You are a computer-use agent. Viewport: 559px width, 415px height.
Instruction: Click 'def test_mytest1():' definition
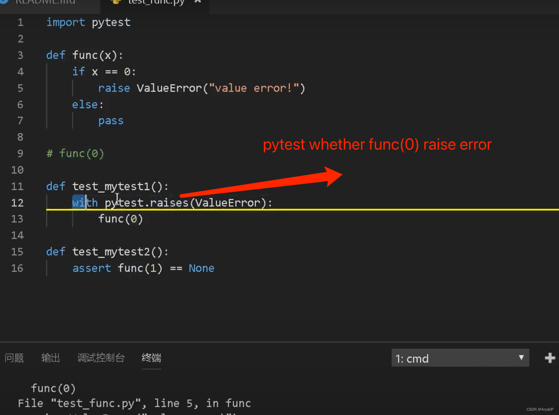tap(107, 186)
